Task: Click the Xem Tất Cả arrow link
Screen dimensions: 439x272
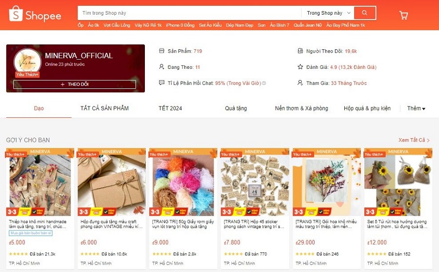Action: 414,140
